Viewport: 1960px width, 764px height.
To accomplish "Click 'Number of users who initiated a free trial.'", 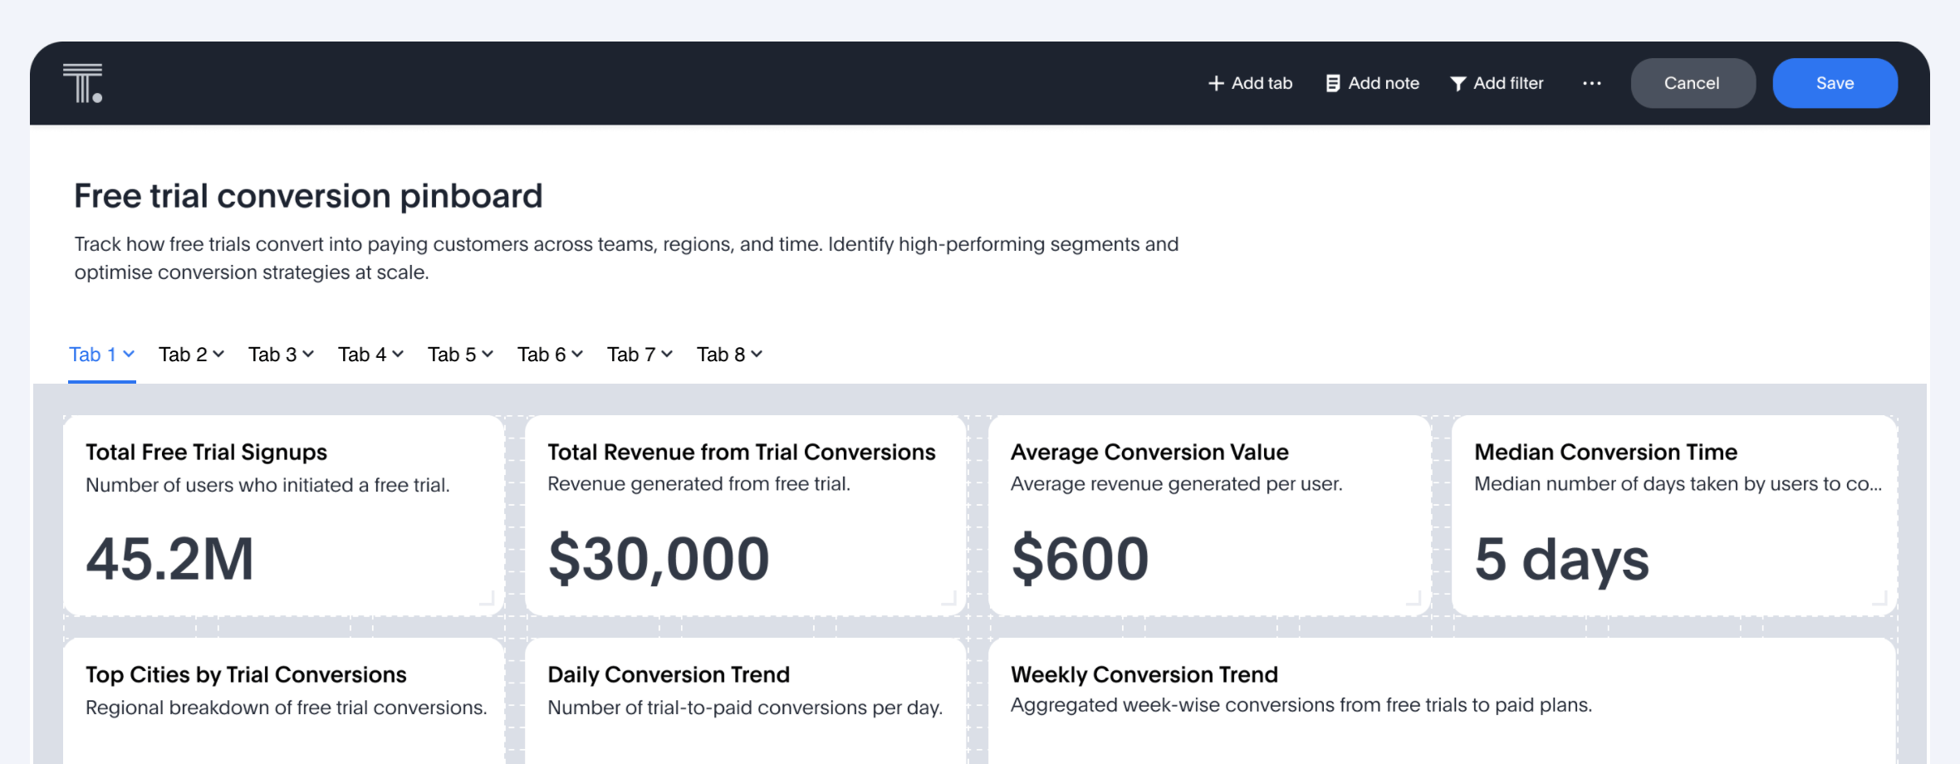I will click(x=267, y=485).
